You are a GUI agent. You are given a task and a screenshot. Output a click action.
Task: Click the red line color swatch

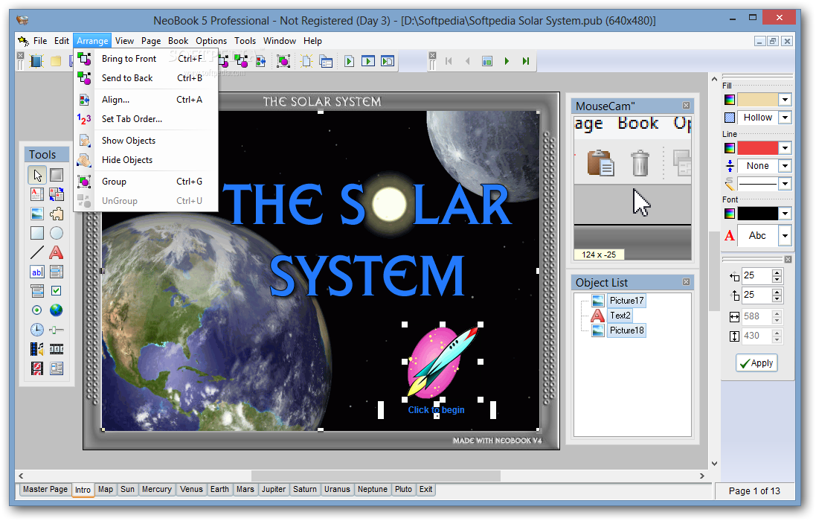pyautogui.click(x=758, y=148)
